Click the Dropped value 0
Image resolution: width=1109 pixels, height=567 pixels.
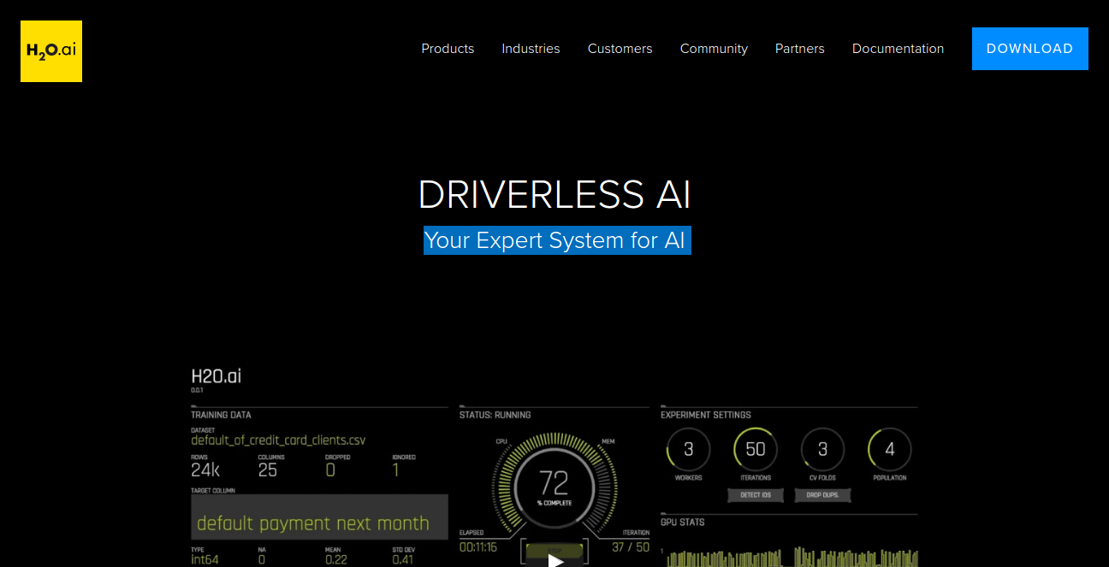(330, 470)
